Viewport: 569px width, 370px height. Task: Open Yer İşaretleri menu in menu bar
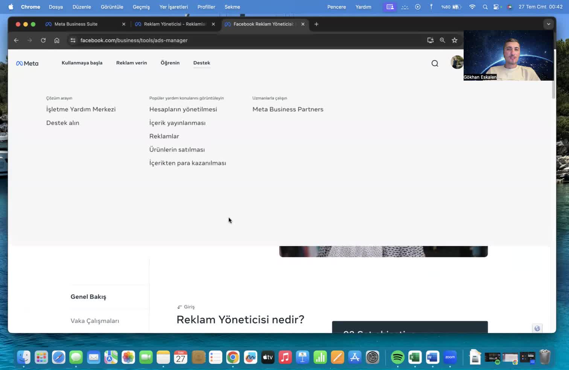[x=173, y=7]
